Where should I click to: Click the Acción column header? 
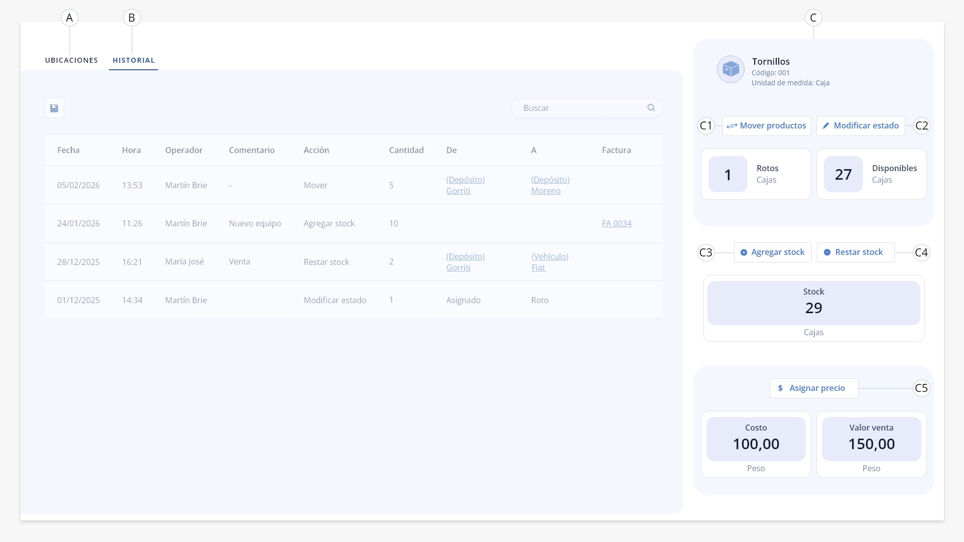[x=316, y=150]
